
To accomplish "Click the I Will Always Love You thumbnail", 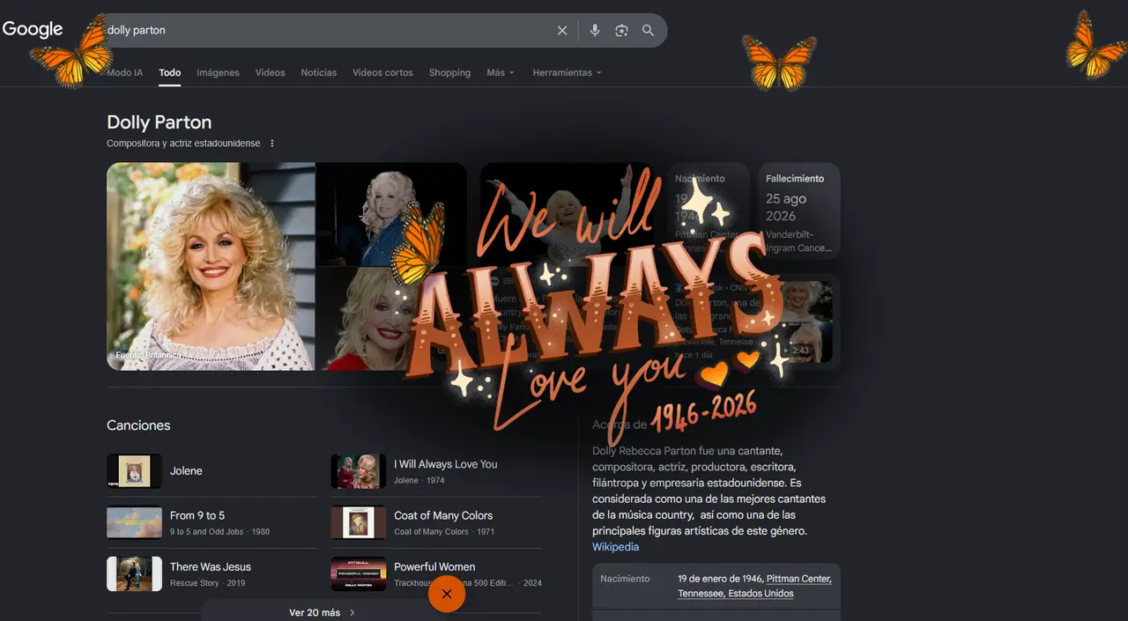I will tap(359, 471).
